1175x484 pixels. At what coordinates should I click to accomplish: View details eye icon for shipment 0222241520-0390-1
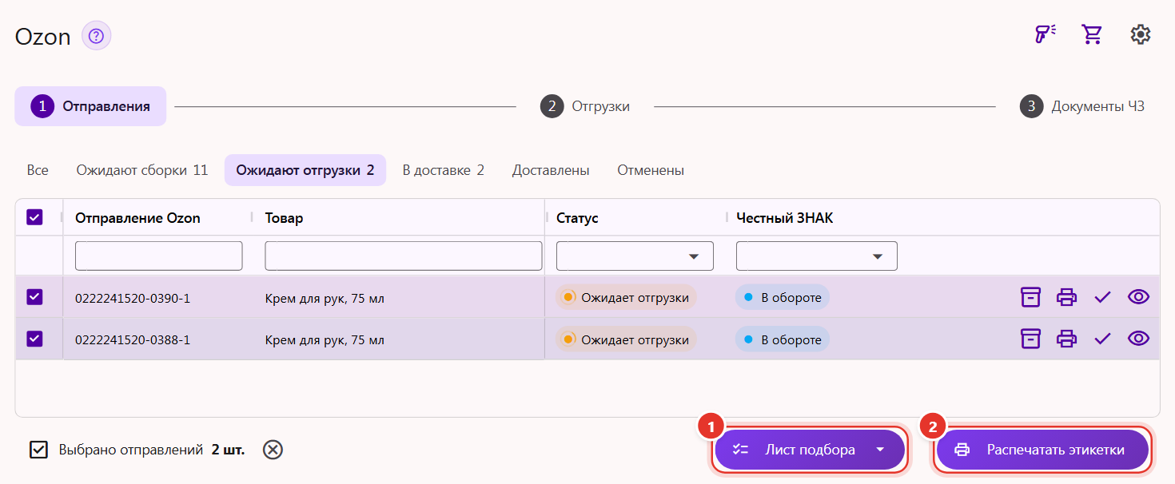point(1139,297)
